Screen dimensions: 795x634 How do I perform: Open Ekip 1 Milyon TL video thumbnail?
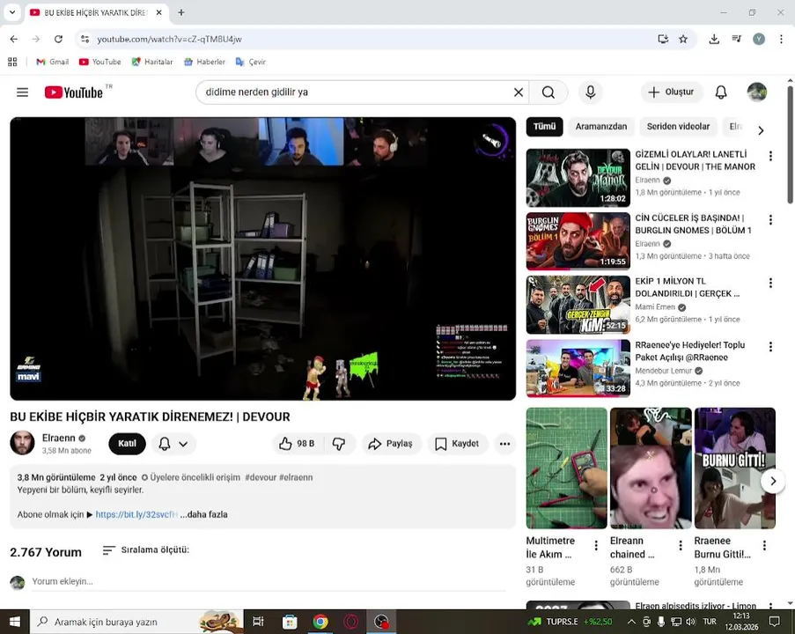tap(578, 305)
